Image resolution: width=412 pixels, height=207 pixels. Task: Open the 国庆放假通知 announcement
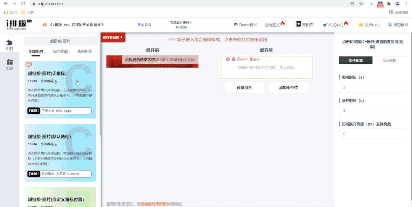coord(76,25)
